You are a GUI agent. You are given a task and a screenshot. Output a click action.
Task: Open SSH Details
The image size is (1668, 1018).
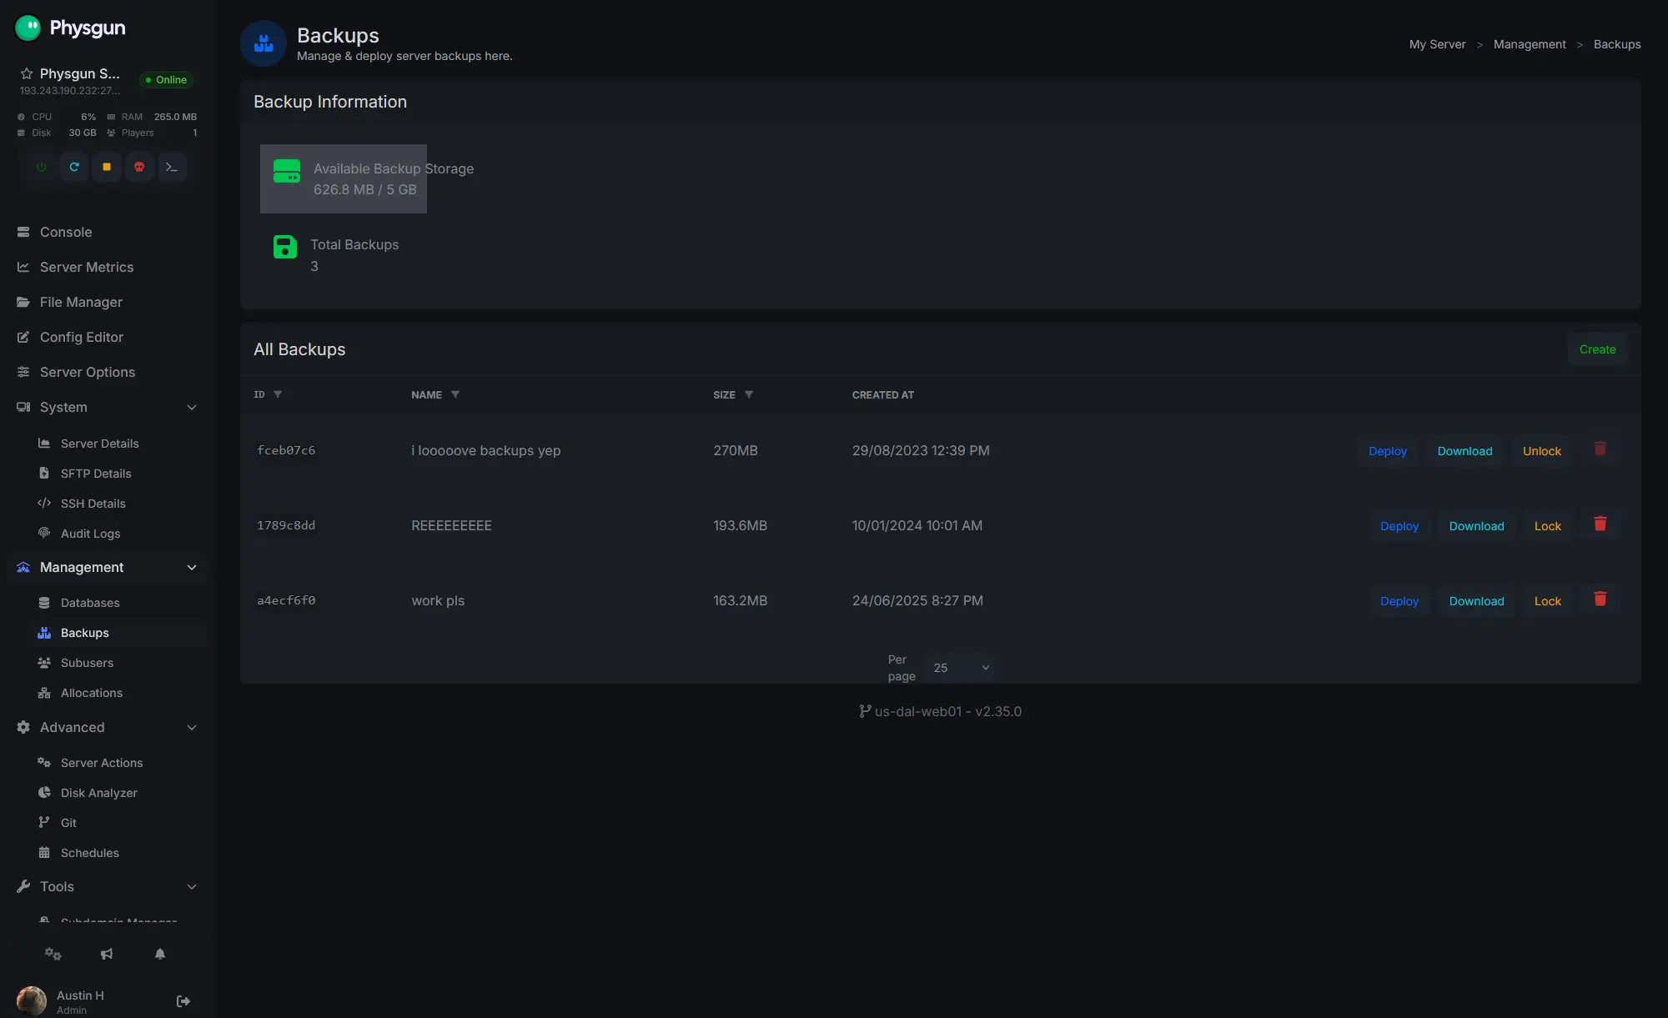(x=117, y=504)
